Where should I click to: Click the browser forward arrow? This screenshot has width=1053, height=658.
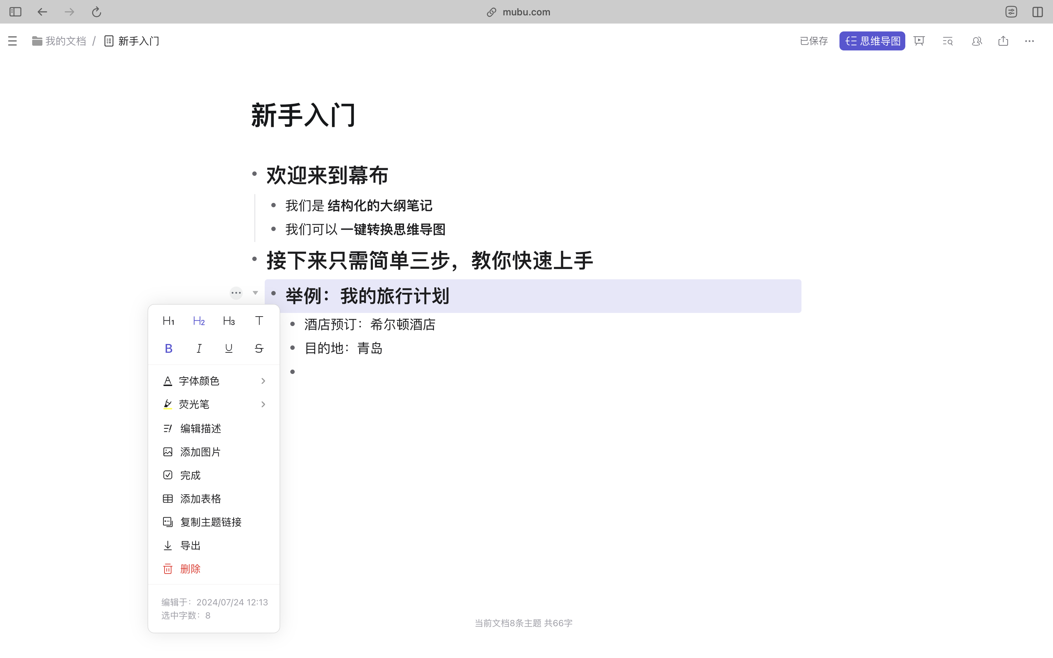[69, 12]
